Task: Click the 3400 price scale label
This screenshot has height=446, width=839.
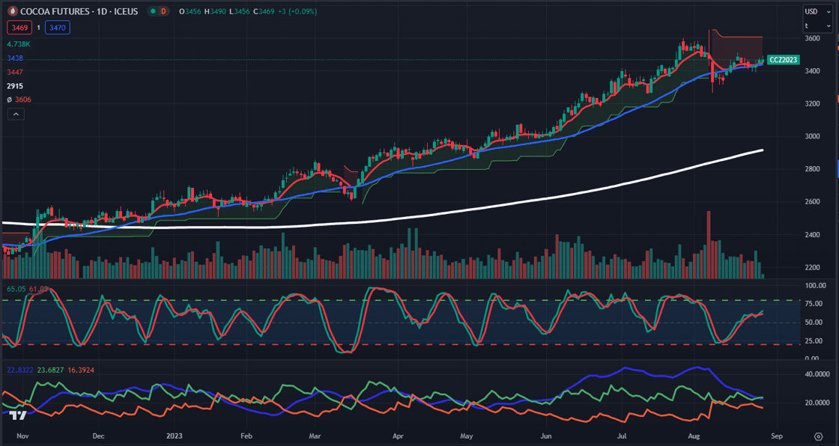Action: click(813, 71)
